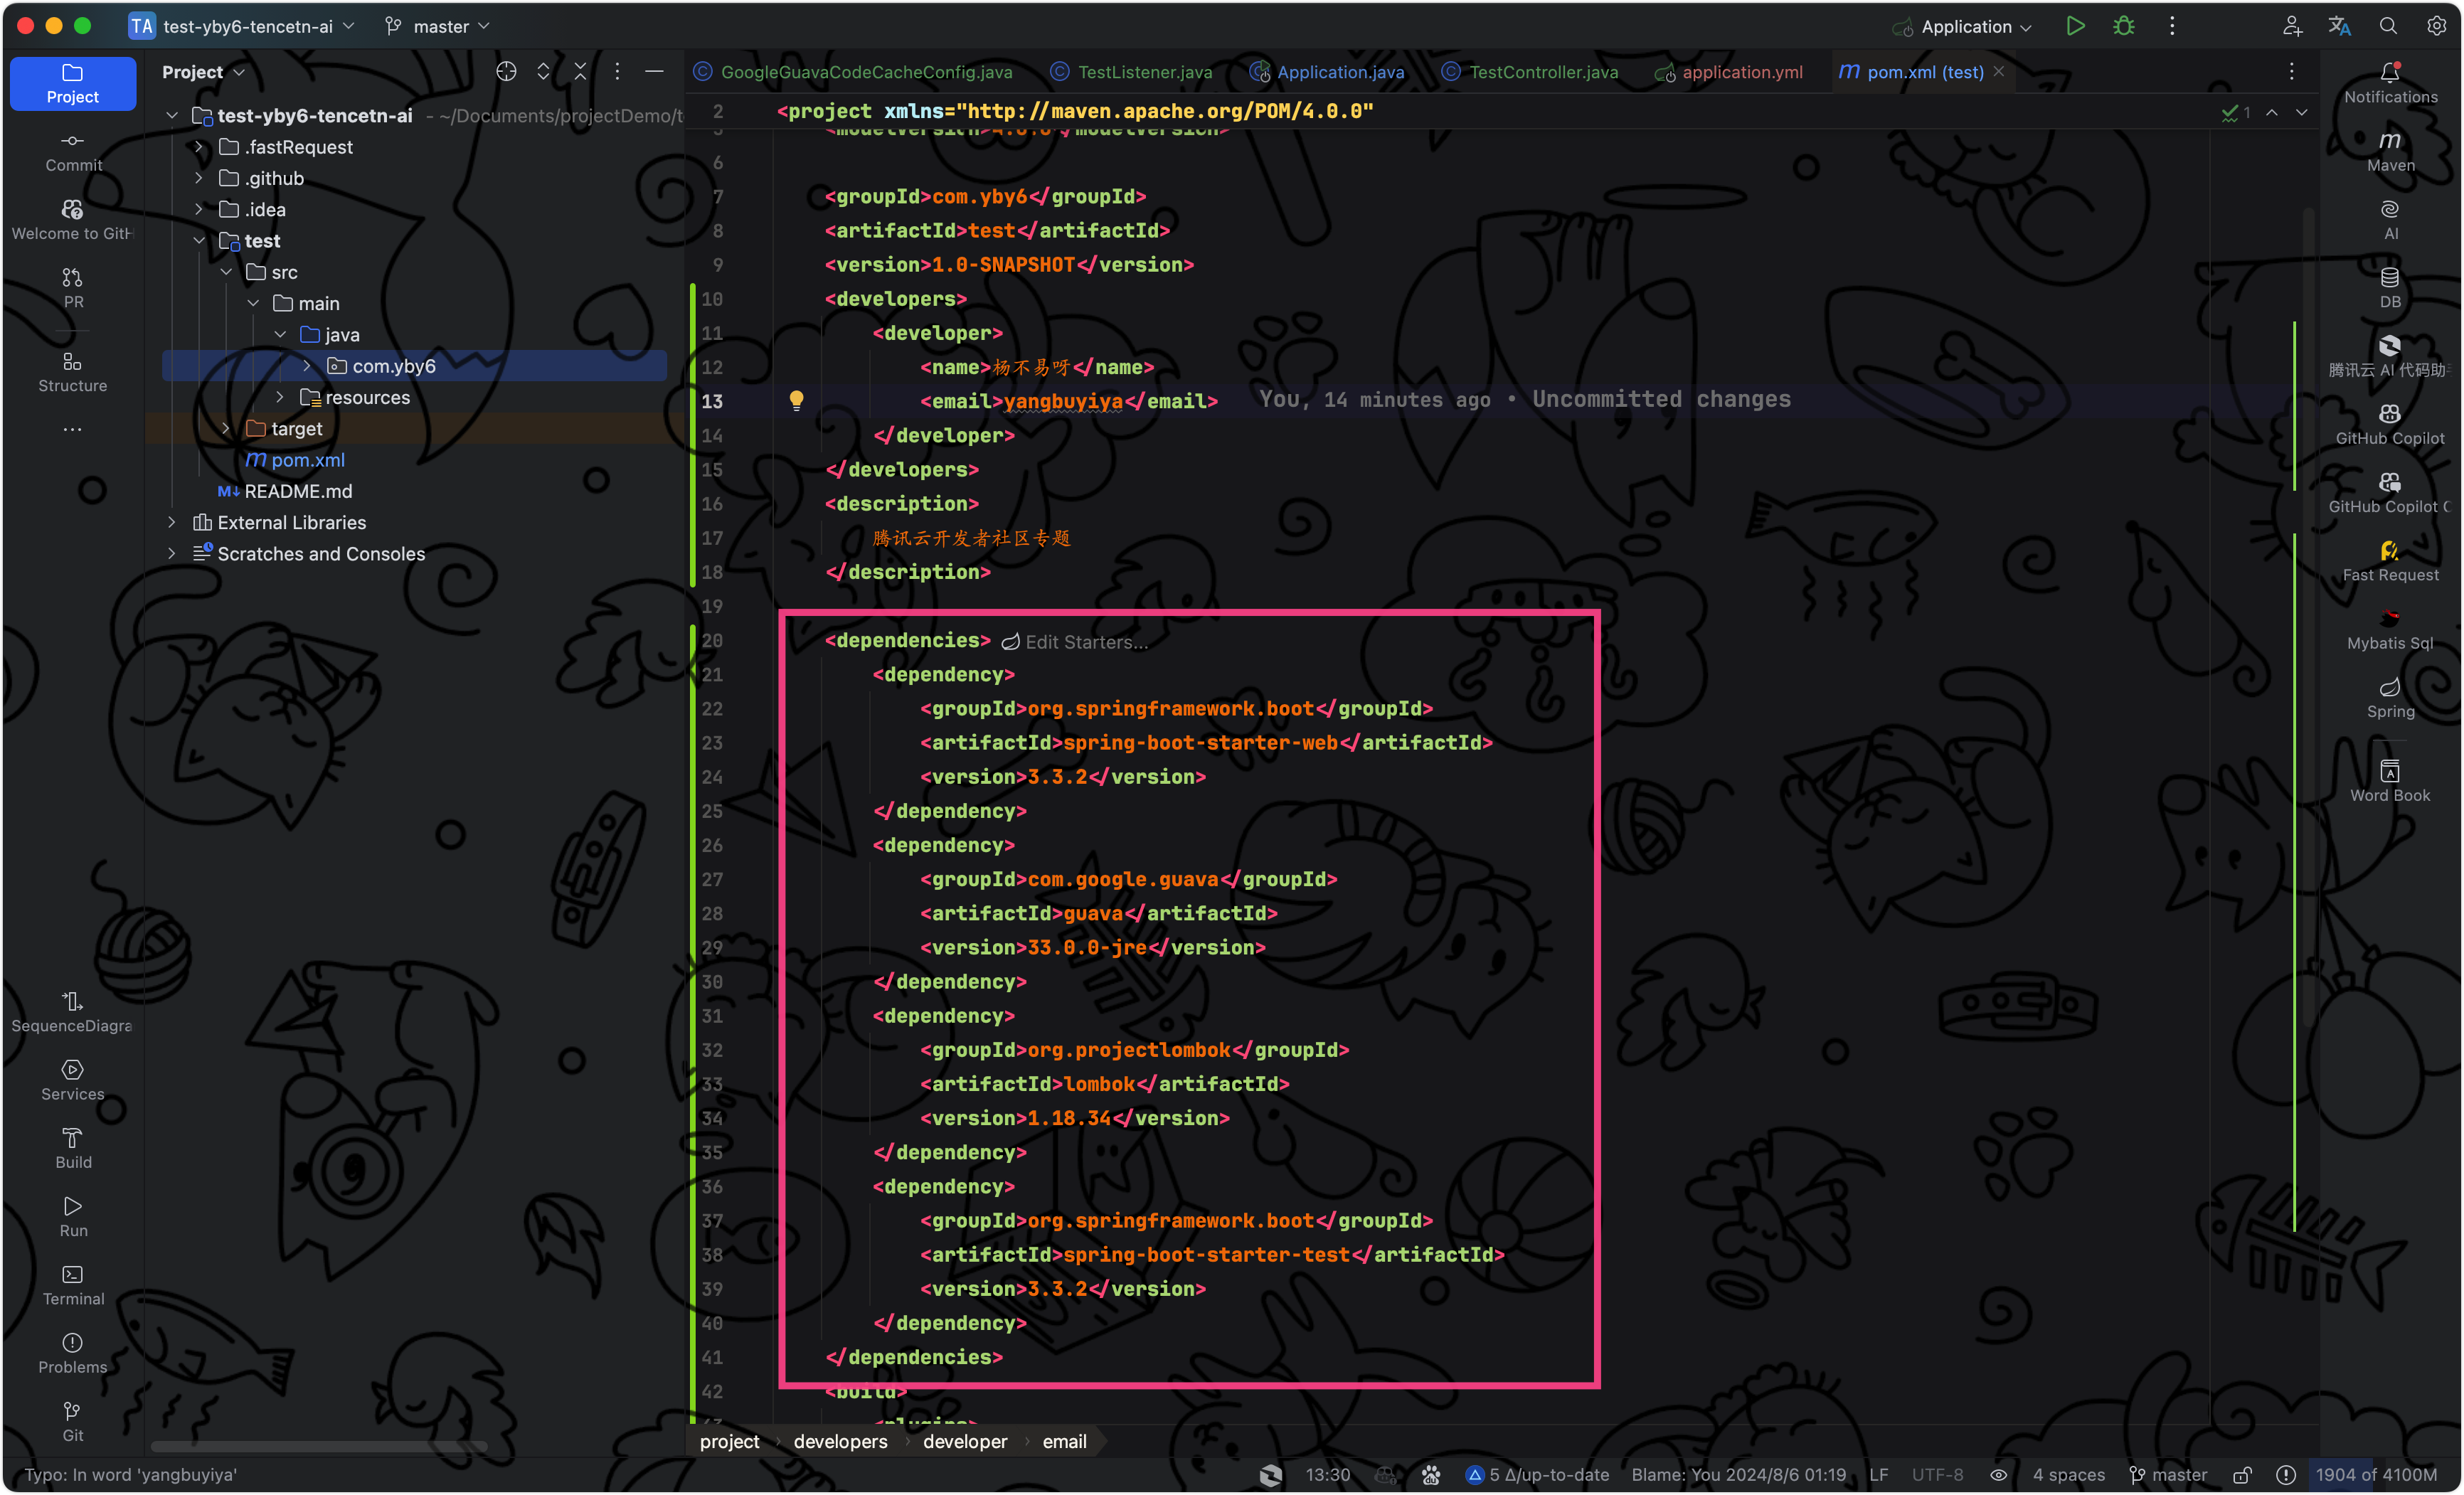The height and width of the screenshot is (1495, 2464).
Task: Open the Problems tool window
Action: [73, 1353]
